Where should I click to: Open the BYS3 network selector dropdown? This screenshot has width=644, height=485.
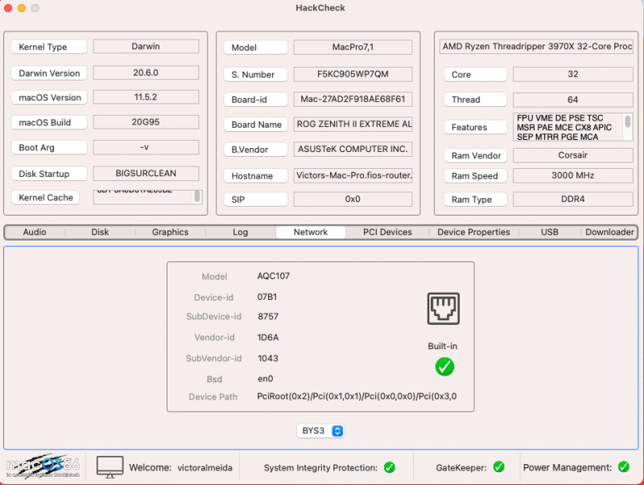point(320,430)
